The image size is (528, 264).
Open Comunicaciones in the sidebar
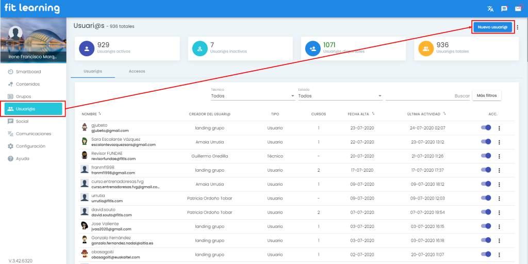coord(33,134)
